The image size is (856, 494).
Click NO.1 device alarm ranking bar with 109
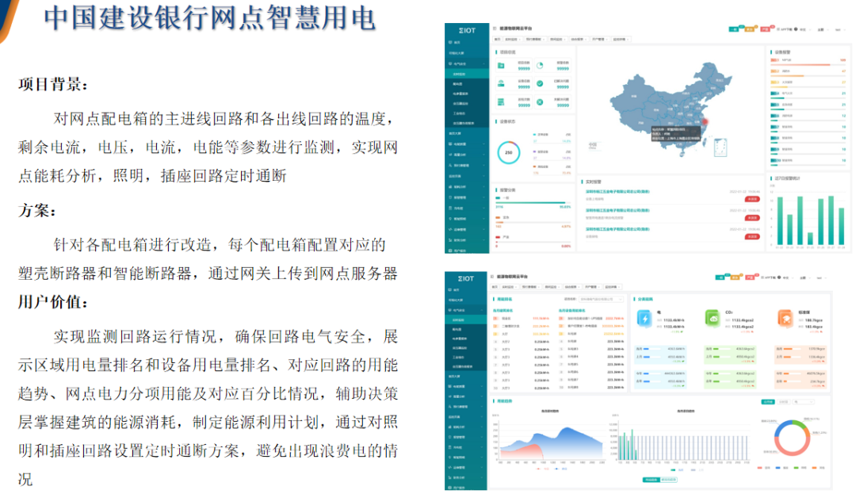pos(808,64)
